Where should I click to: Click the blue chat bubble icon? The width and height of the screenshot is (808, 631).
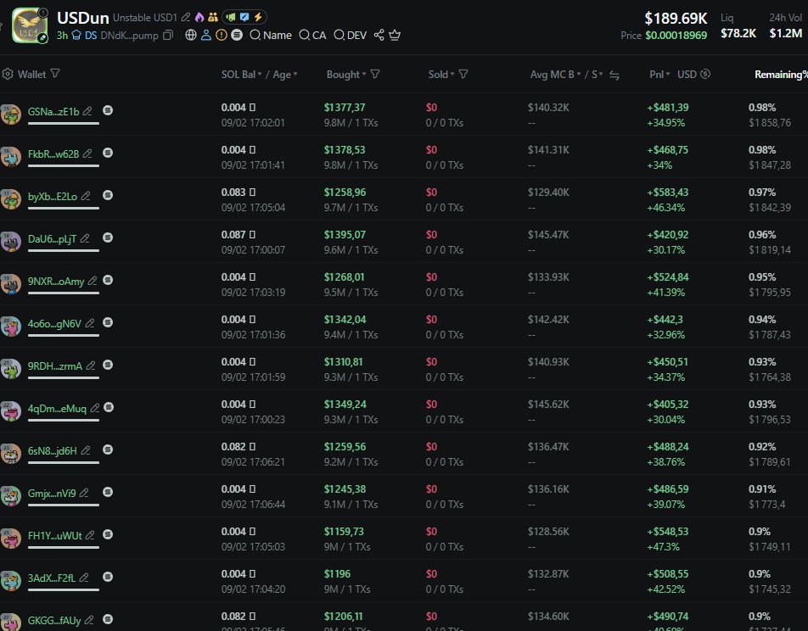coord(244,17)
